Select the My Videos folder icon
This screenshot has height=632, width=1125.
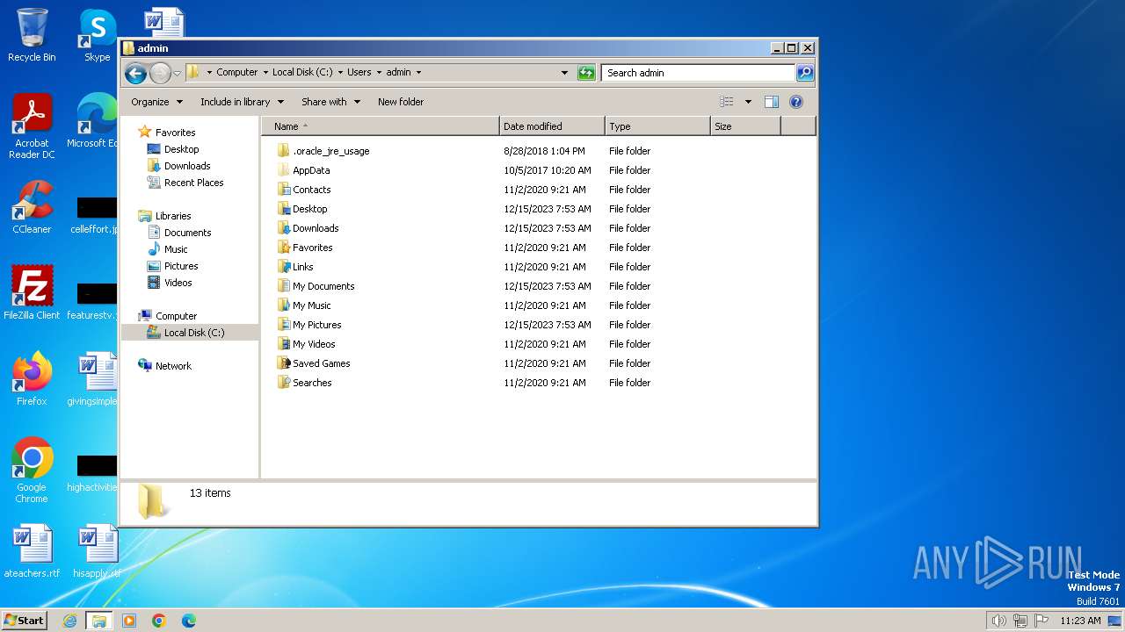click(283, 344)
